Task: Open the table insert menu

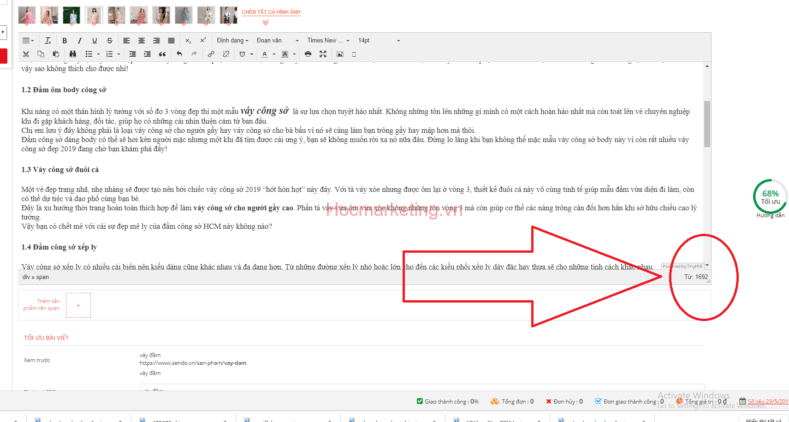Action: [x=28, y=41]
